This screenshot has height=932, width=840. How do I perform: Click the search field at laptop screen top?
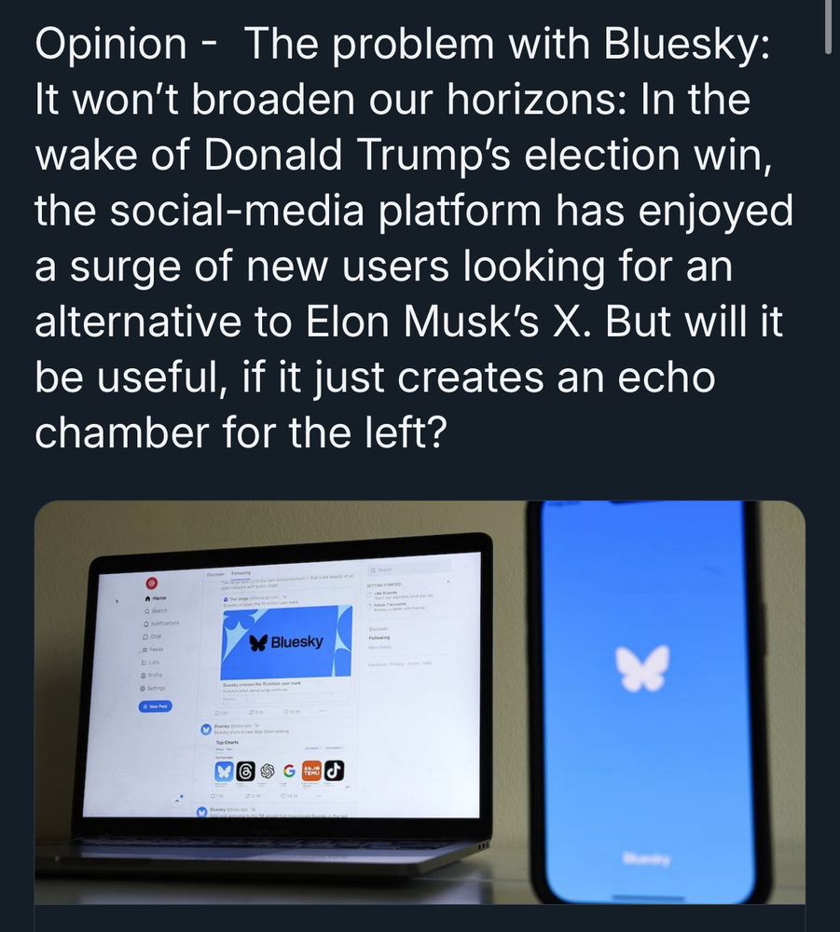[x=407, y=569]
